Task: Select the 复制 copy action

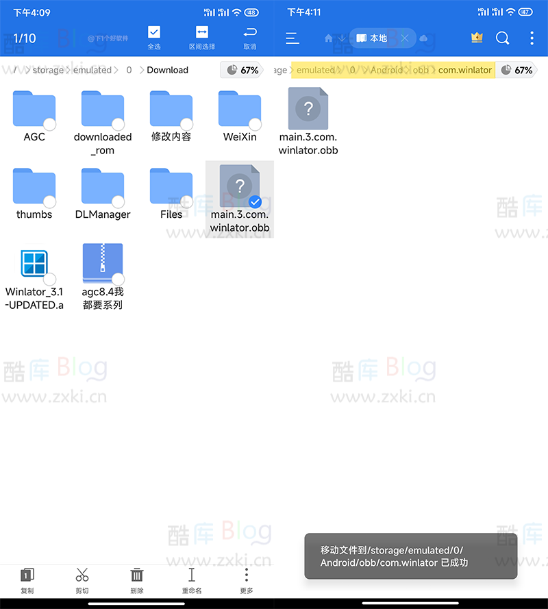Action: point(26,581)
